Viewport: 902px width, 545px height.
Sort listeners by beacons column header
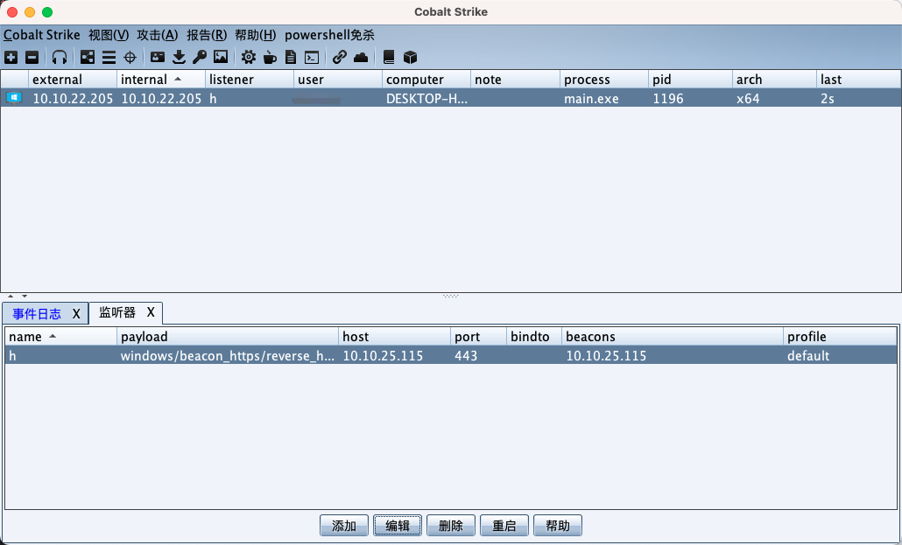(x=673, y=336)
